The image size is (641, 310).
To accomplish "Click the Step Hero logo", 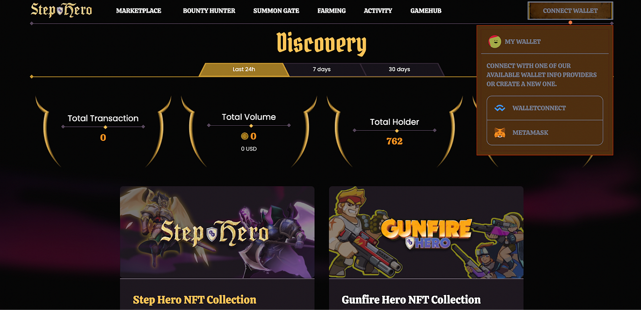I will (x=61, y=10).
